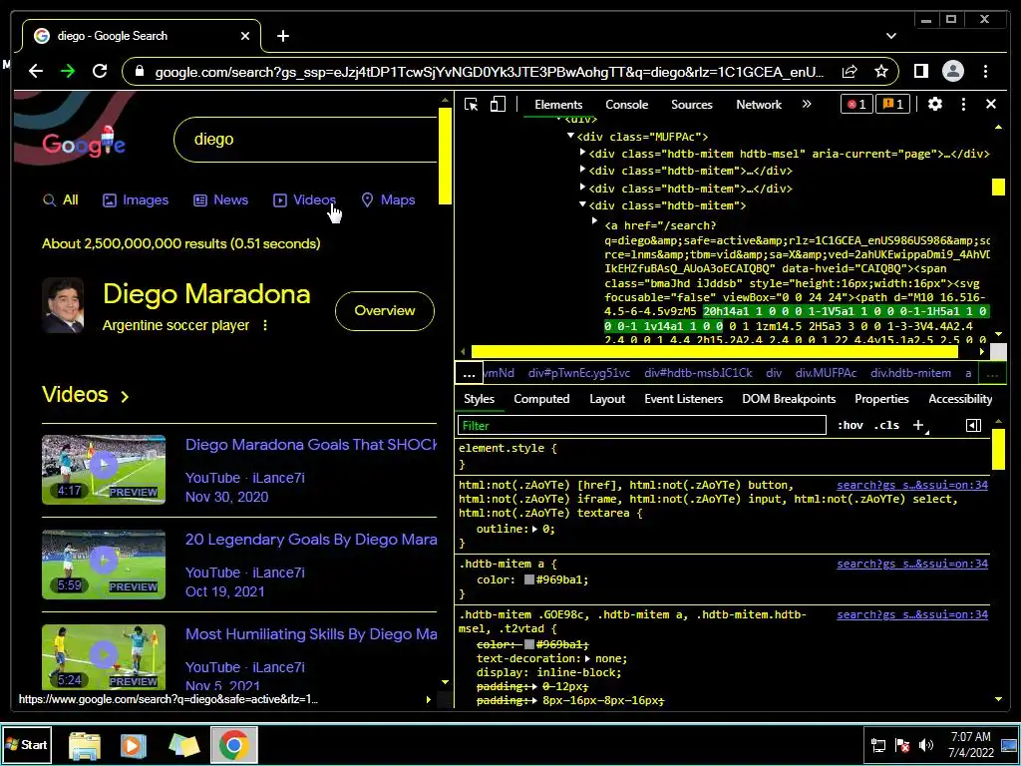Activate the DevTools inspect element picker

click(x=471, y=104)
